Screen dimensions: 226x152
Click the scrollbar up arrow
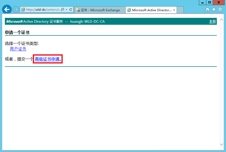pos(221,20)
